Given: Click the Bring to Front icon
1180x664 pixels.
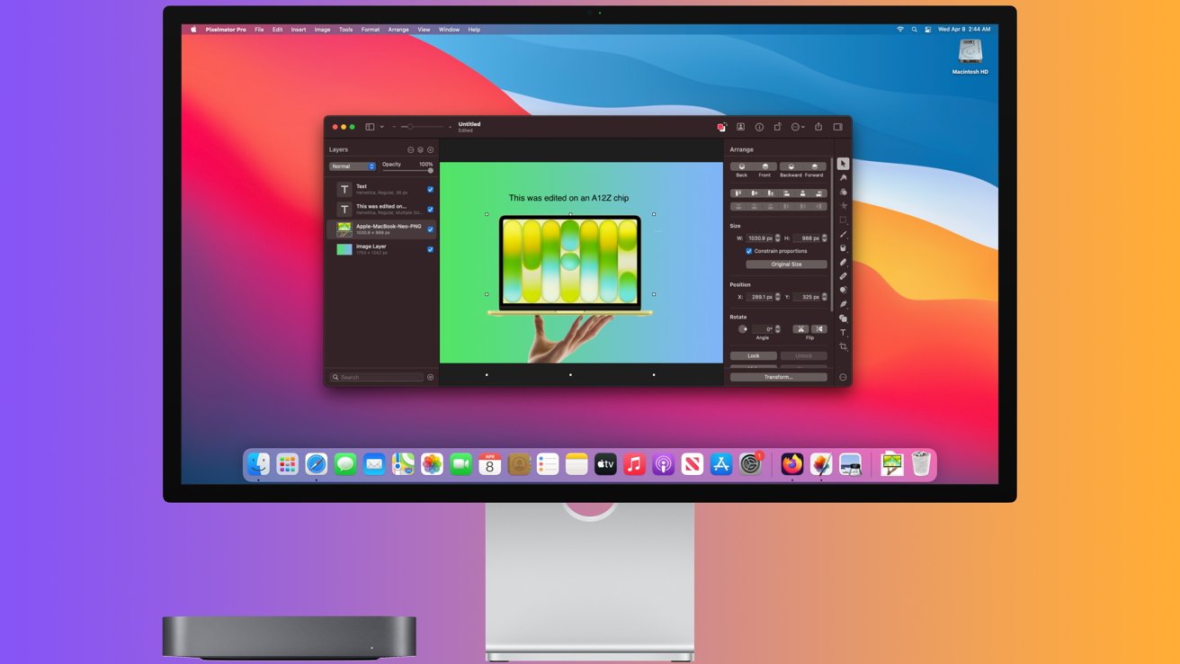Looking at the screenshot, I should click(764, 167).
